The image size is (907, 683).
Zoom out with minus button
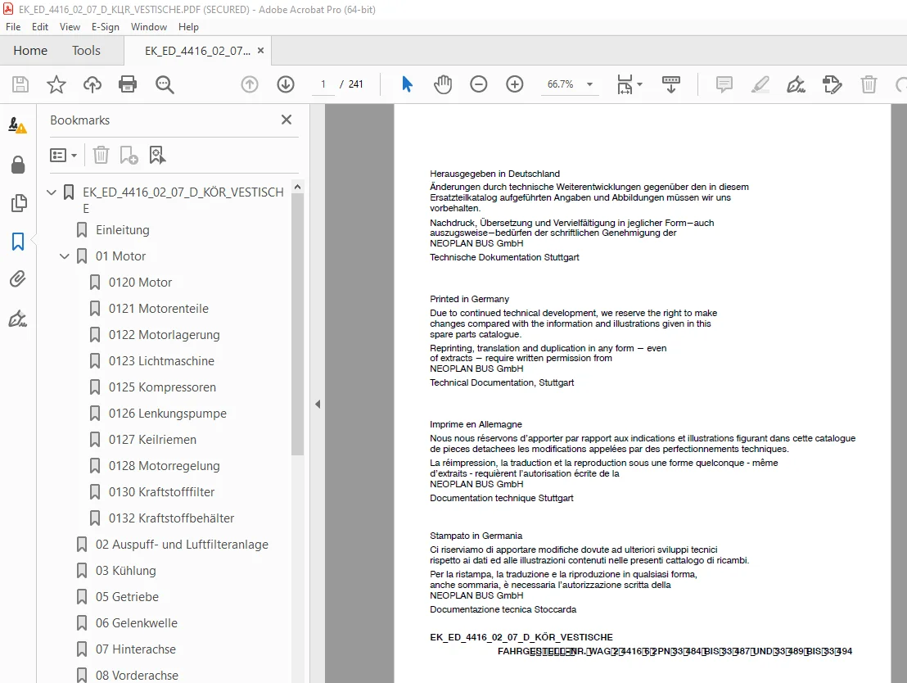pyautogui.click(x=478, y=84)
